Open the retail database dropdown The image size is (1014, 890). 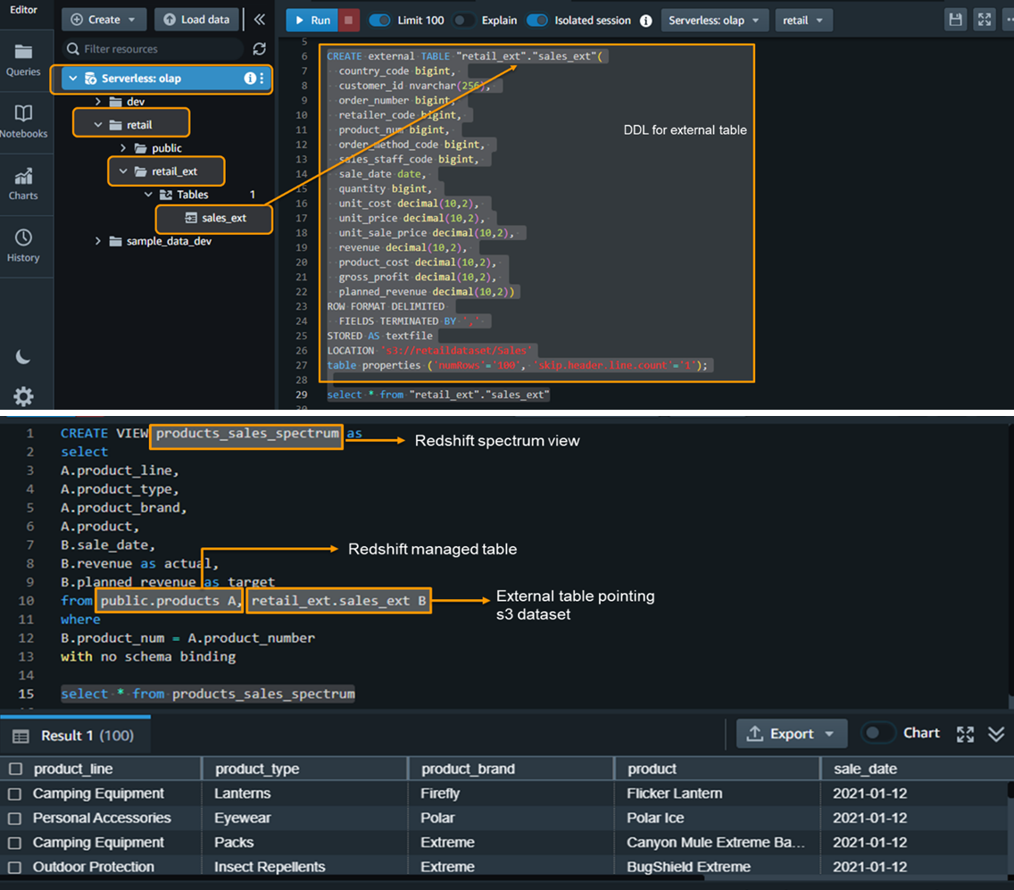(x=802, y=20)
